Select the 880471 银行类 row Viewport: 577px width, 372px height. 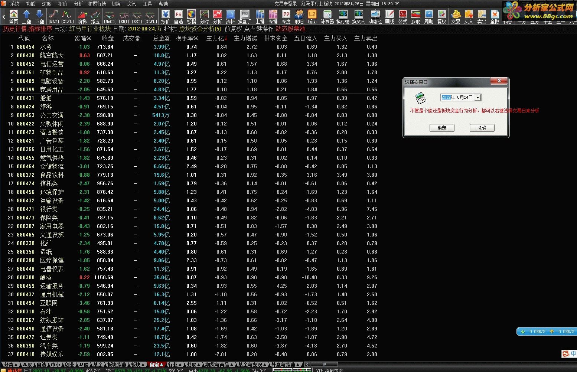click(x=189, y=209)
